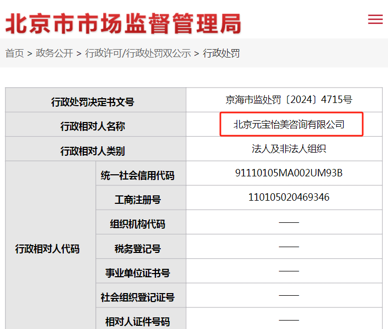Select the 事业单位证书号 label cell
The image size is (388, 329).
(138, 273)
